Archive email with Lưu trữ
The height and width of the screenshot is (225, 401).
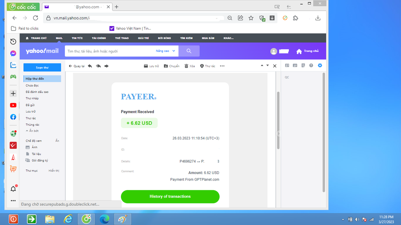[x=151, y=66]
